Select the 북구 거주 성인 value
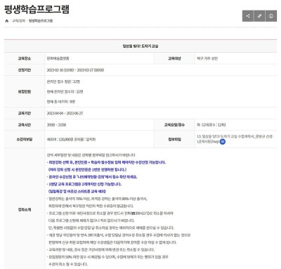The image size is (281, 269). pos(207,58)
